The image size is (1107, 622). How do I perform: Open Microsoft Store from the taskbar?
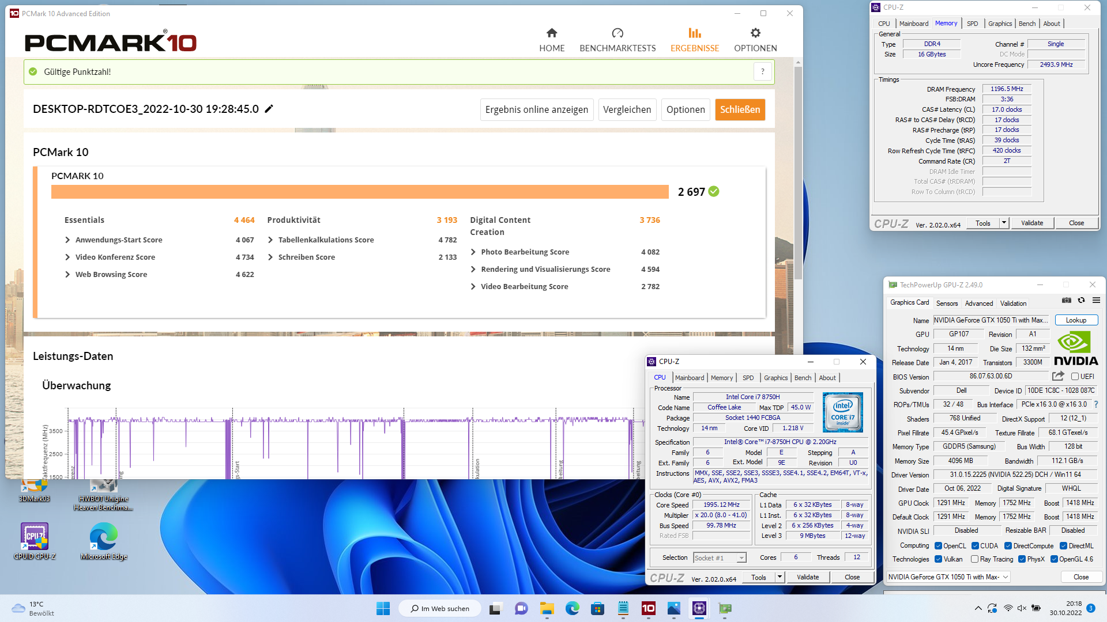[x=597, y=608]
